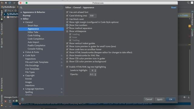Enable Show line numbers checkbox
The width and height of the screenshot is (194, 109).
67,25
